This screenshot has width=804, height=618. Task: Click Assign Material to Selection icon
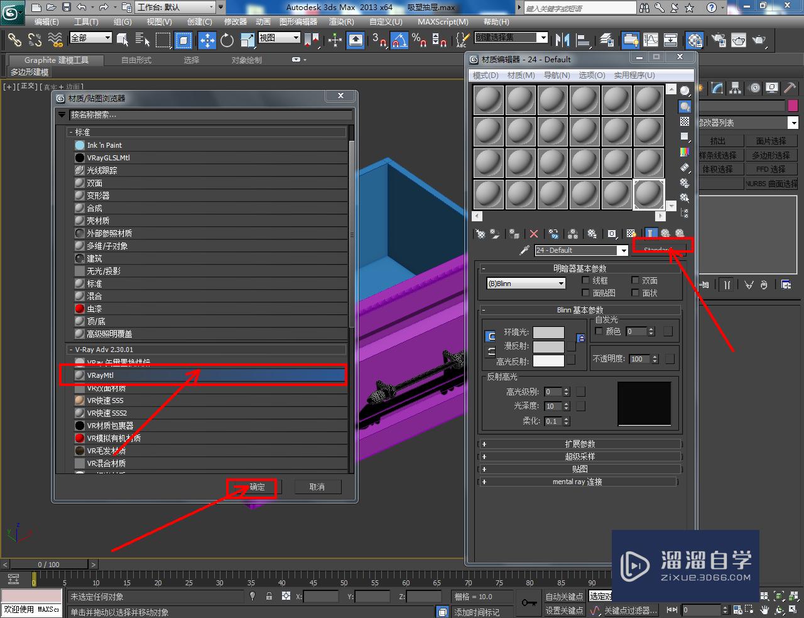coord(514,234)
